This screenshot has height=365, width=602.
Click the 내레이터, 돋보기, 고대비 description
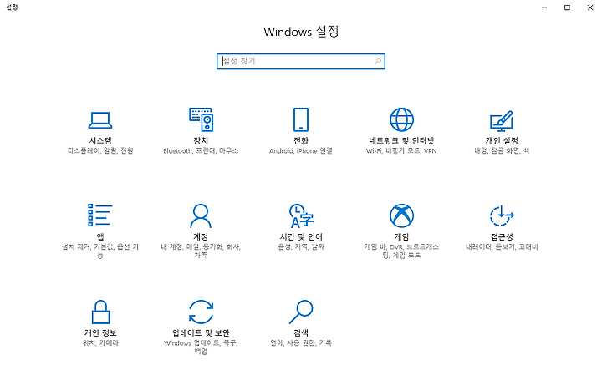(502, 246)
